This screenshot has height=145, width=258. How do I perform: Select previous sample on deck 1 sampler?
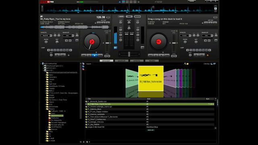(x=66, y=40)
